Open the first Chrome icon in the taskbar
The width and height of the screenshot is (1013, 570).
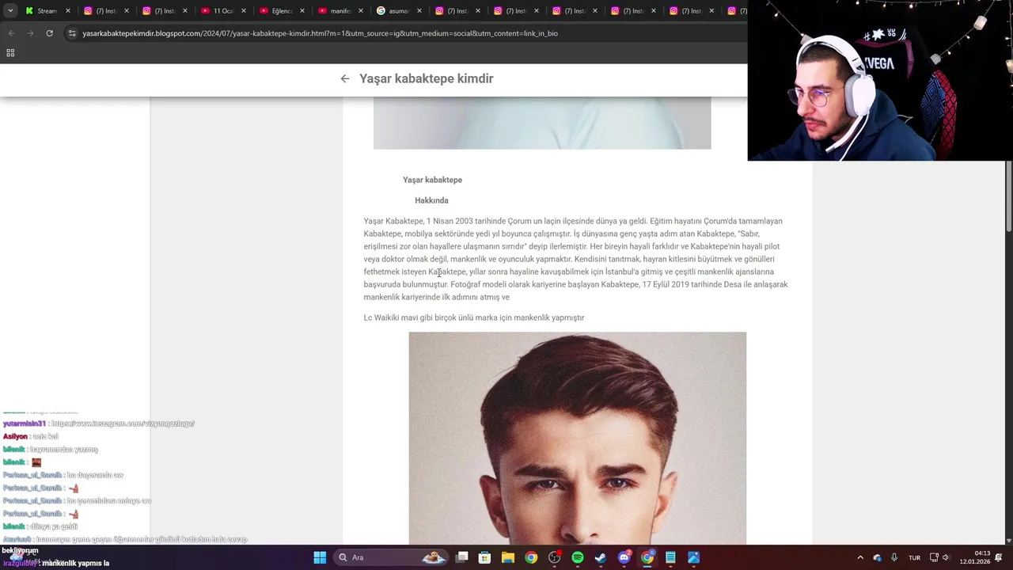click(x=531, y=557)
